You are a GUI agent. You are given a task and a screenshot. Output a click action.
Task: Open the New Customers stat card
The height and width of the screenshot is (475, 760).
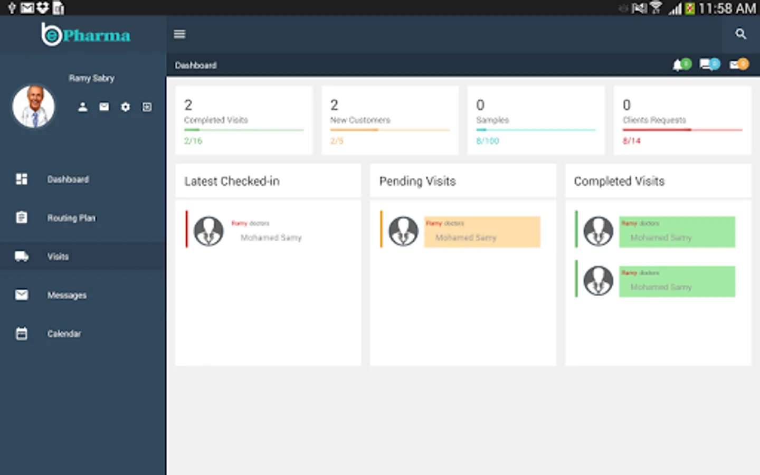click(x=390, y=120)
